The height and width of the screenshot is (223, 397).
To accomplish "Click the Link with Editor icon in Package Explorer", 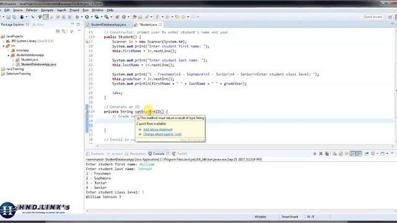I will click(64, 31).
